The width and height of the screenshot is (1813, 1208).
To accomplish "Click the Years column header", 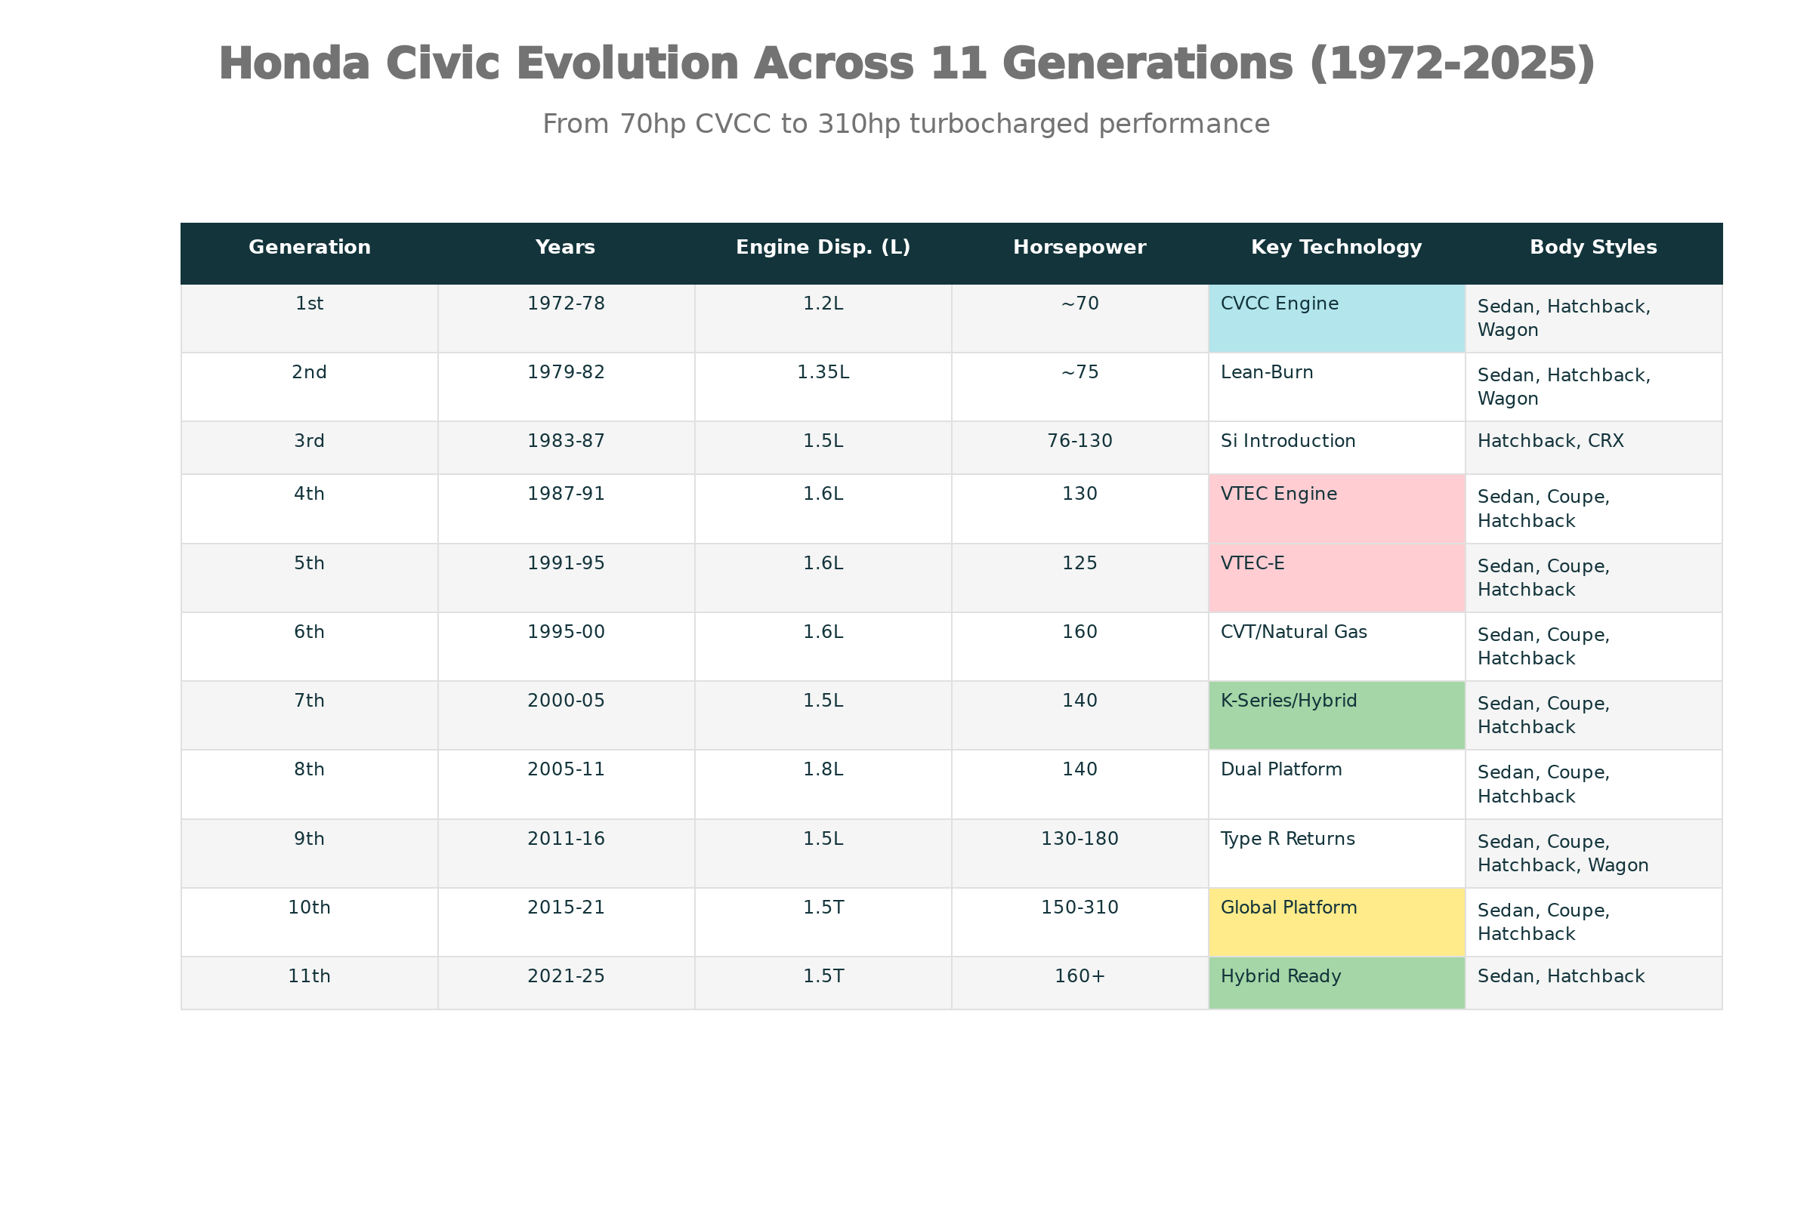I will coord(565,248).
